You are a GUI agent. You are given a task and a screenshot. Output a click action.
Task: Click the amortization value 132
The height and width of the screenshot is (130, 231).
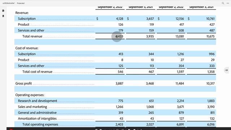[212, 119]
